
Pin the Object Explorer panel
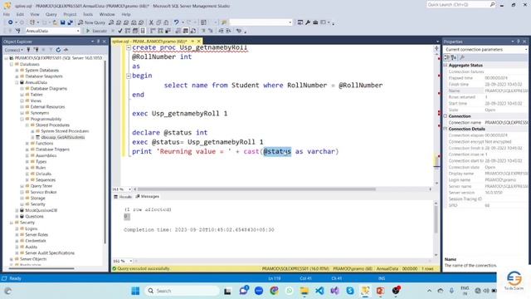(x=99, y=42)
